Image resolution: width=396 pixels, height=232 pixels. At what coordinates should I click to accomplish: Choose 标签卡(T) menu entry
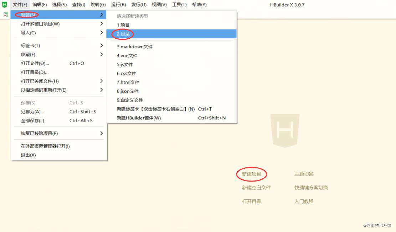(58, 45)
